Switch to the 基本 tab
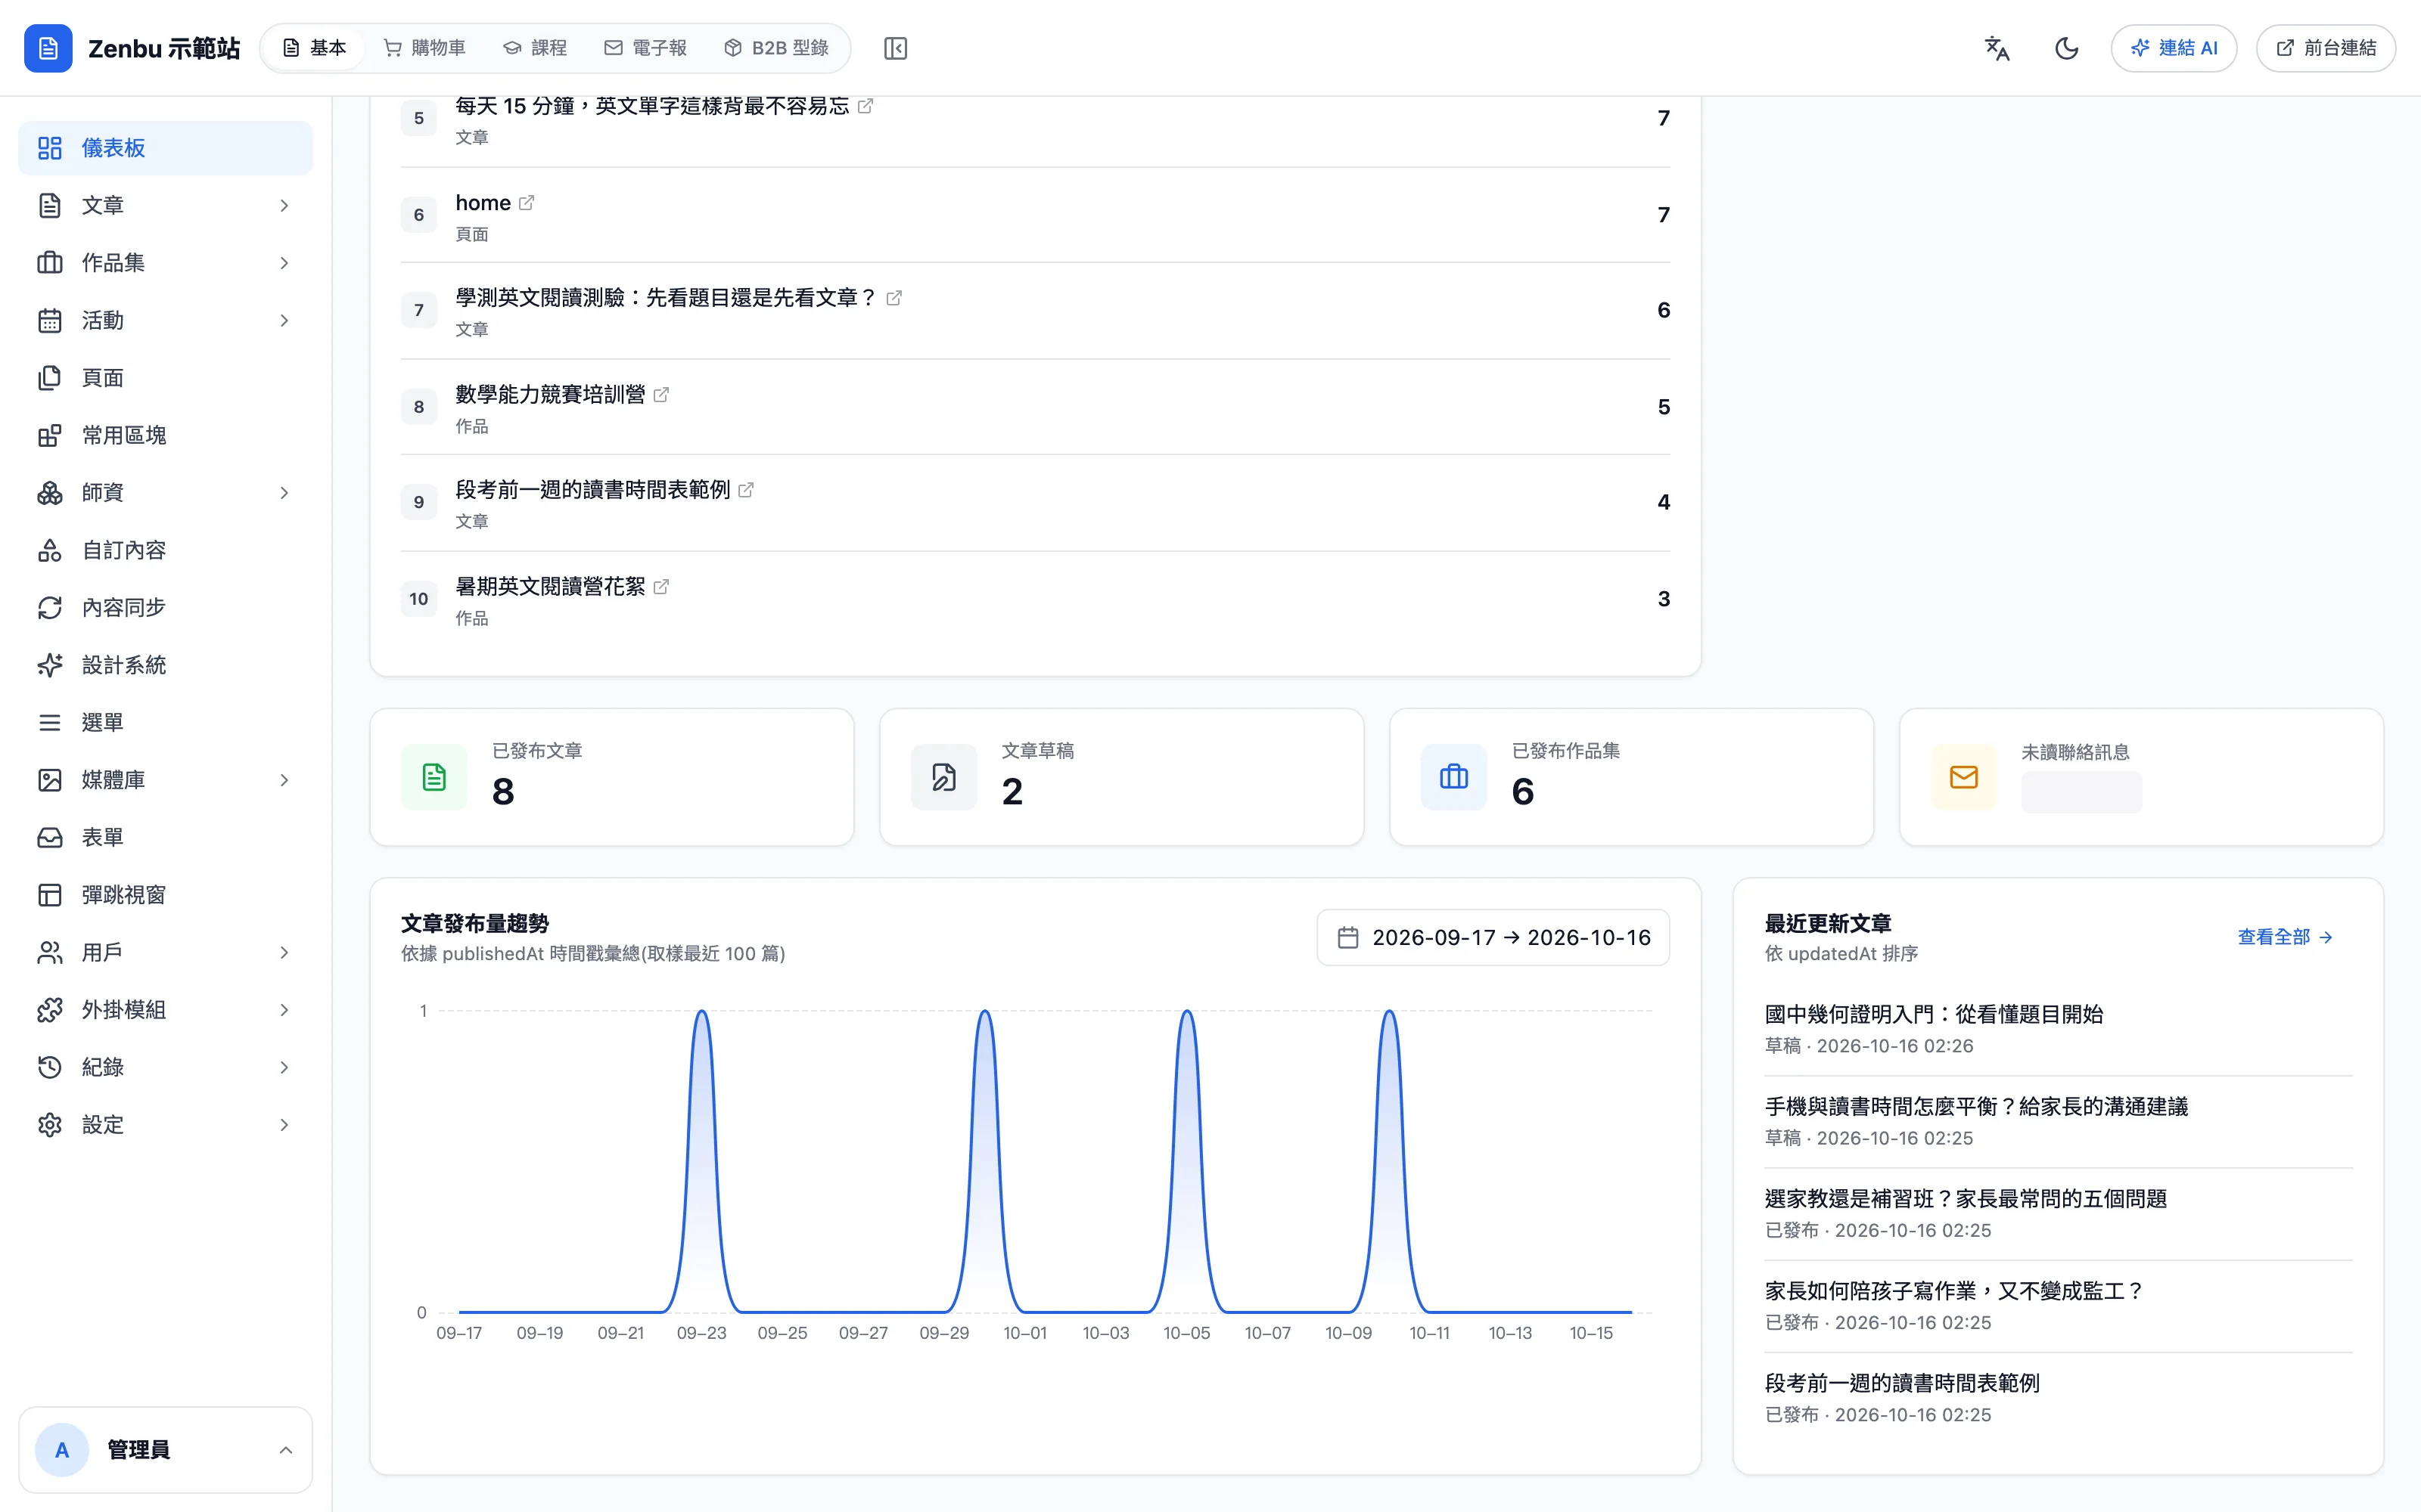The width and height of the screenshot is (2421, 1512). (315, 48)
